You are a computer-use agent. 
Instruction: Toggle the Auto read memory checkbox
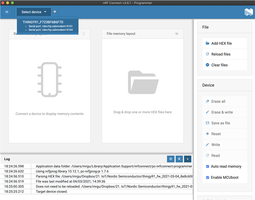(208, 166)
